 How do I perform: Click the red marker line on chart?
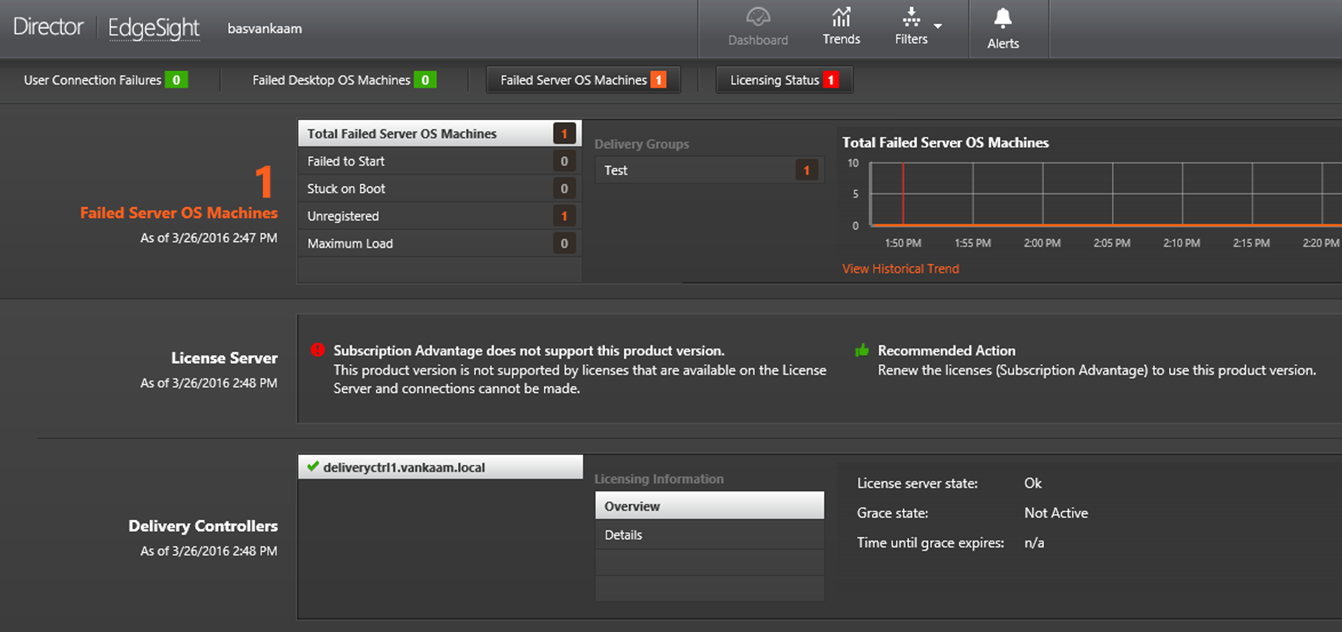pyautogui.click(x=903, y=194)
